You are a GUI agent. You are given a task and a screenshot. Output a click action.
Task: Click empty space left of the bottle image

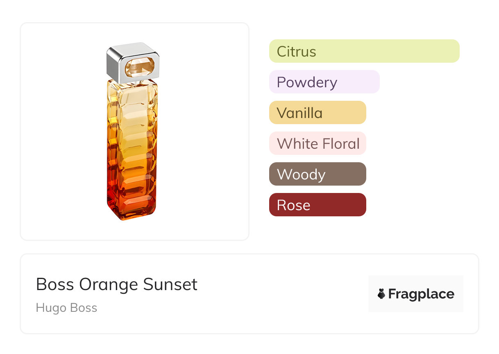pos(61,131)
